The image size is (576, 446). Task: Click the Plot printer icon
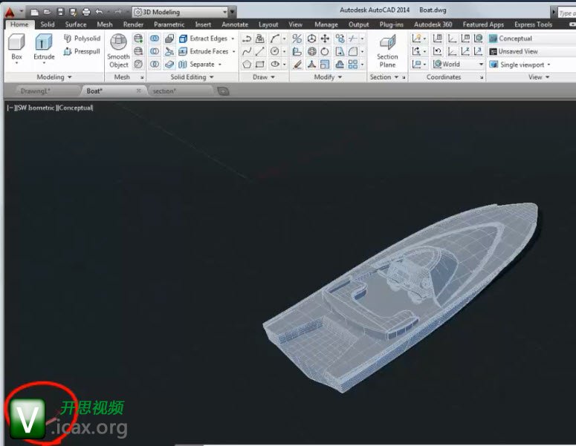click(85, 12)
